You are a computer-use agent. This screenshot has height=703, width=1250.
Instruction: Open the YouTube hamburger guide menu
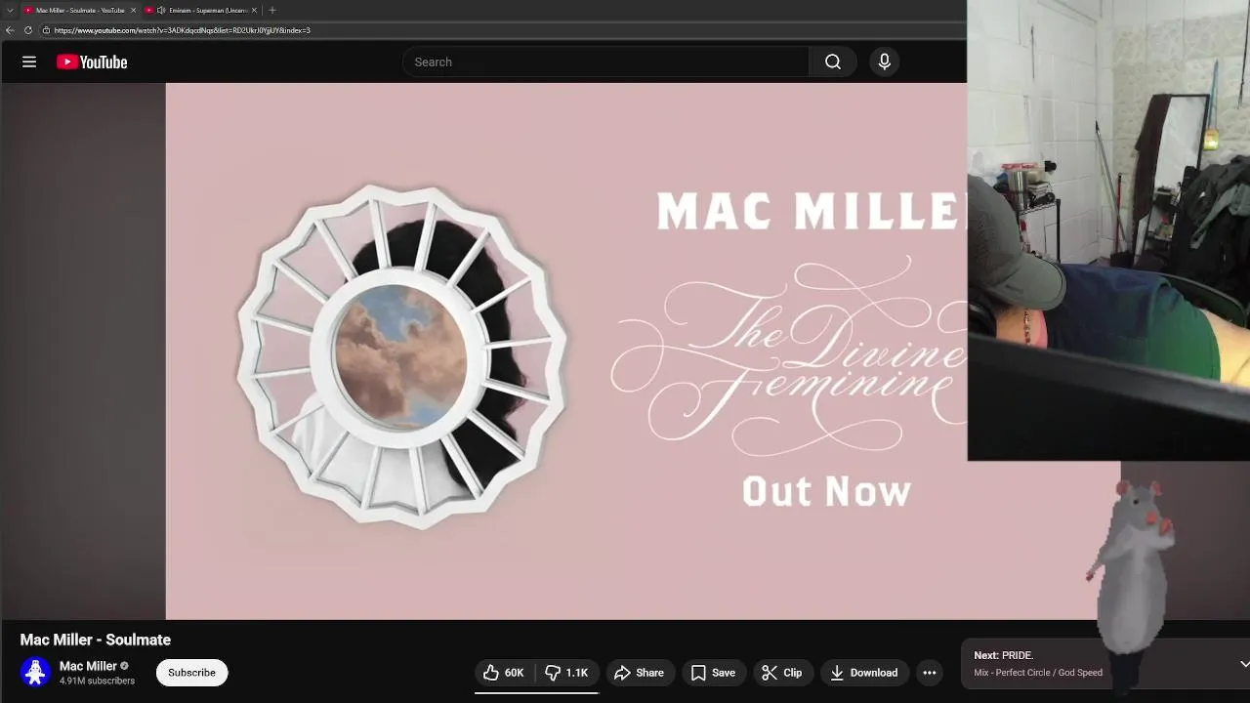pos(29,62)
